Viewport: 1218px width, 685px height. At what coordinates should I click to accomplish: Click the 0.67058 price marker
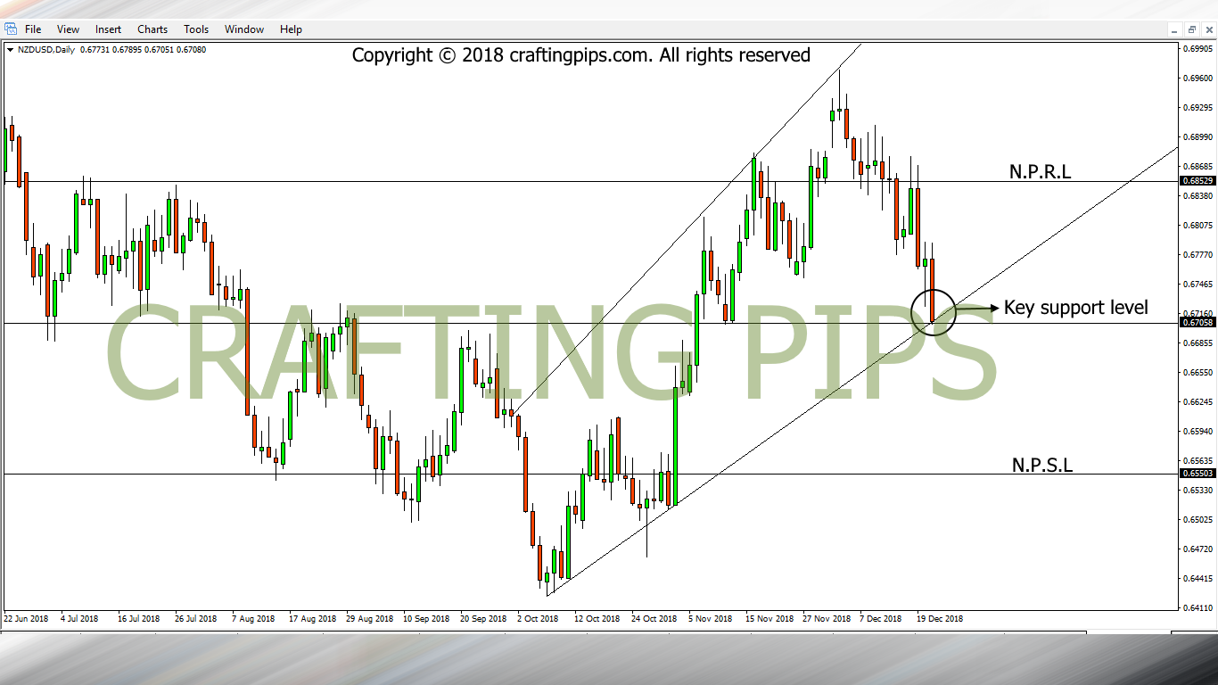click(1197, 323)
